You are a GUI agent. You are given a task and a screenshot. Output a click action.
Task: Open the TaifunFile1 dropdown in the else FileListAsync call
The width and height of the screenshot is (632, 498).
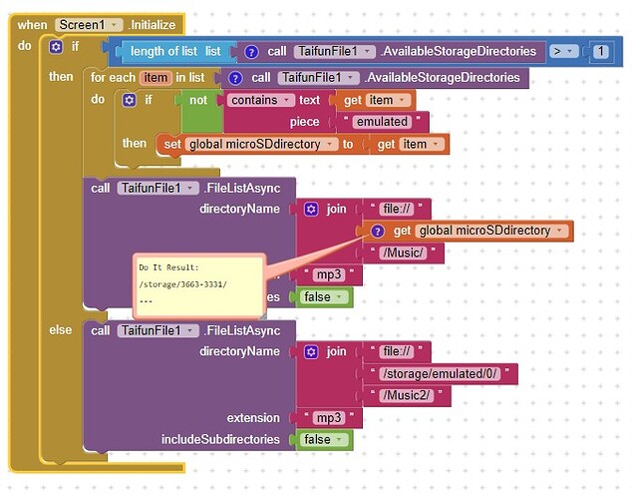click(153, 330)
